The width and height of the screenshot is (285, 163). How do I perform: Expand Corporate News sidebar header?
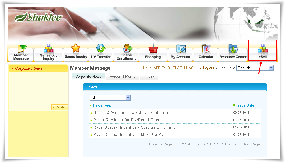(x=38, y=68)
